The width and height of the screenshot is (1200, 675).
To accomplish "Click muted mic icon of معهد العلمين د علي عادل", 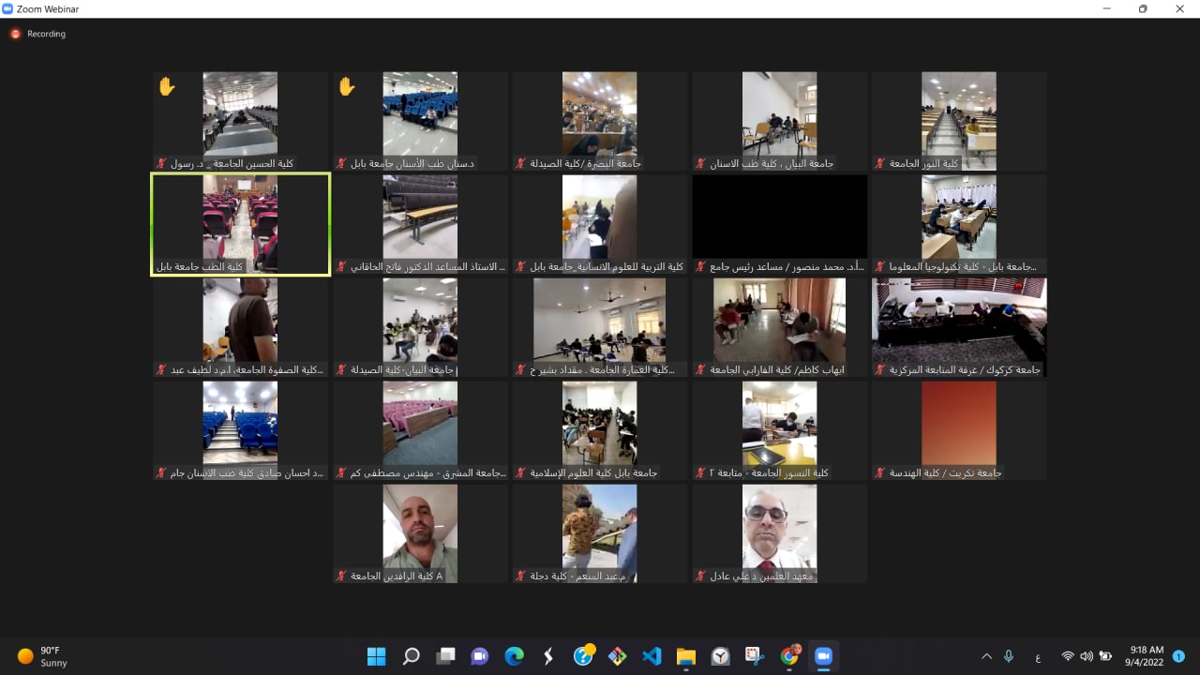I will [699, 576].
